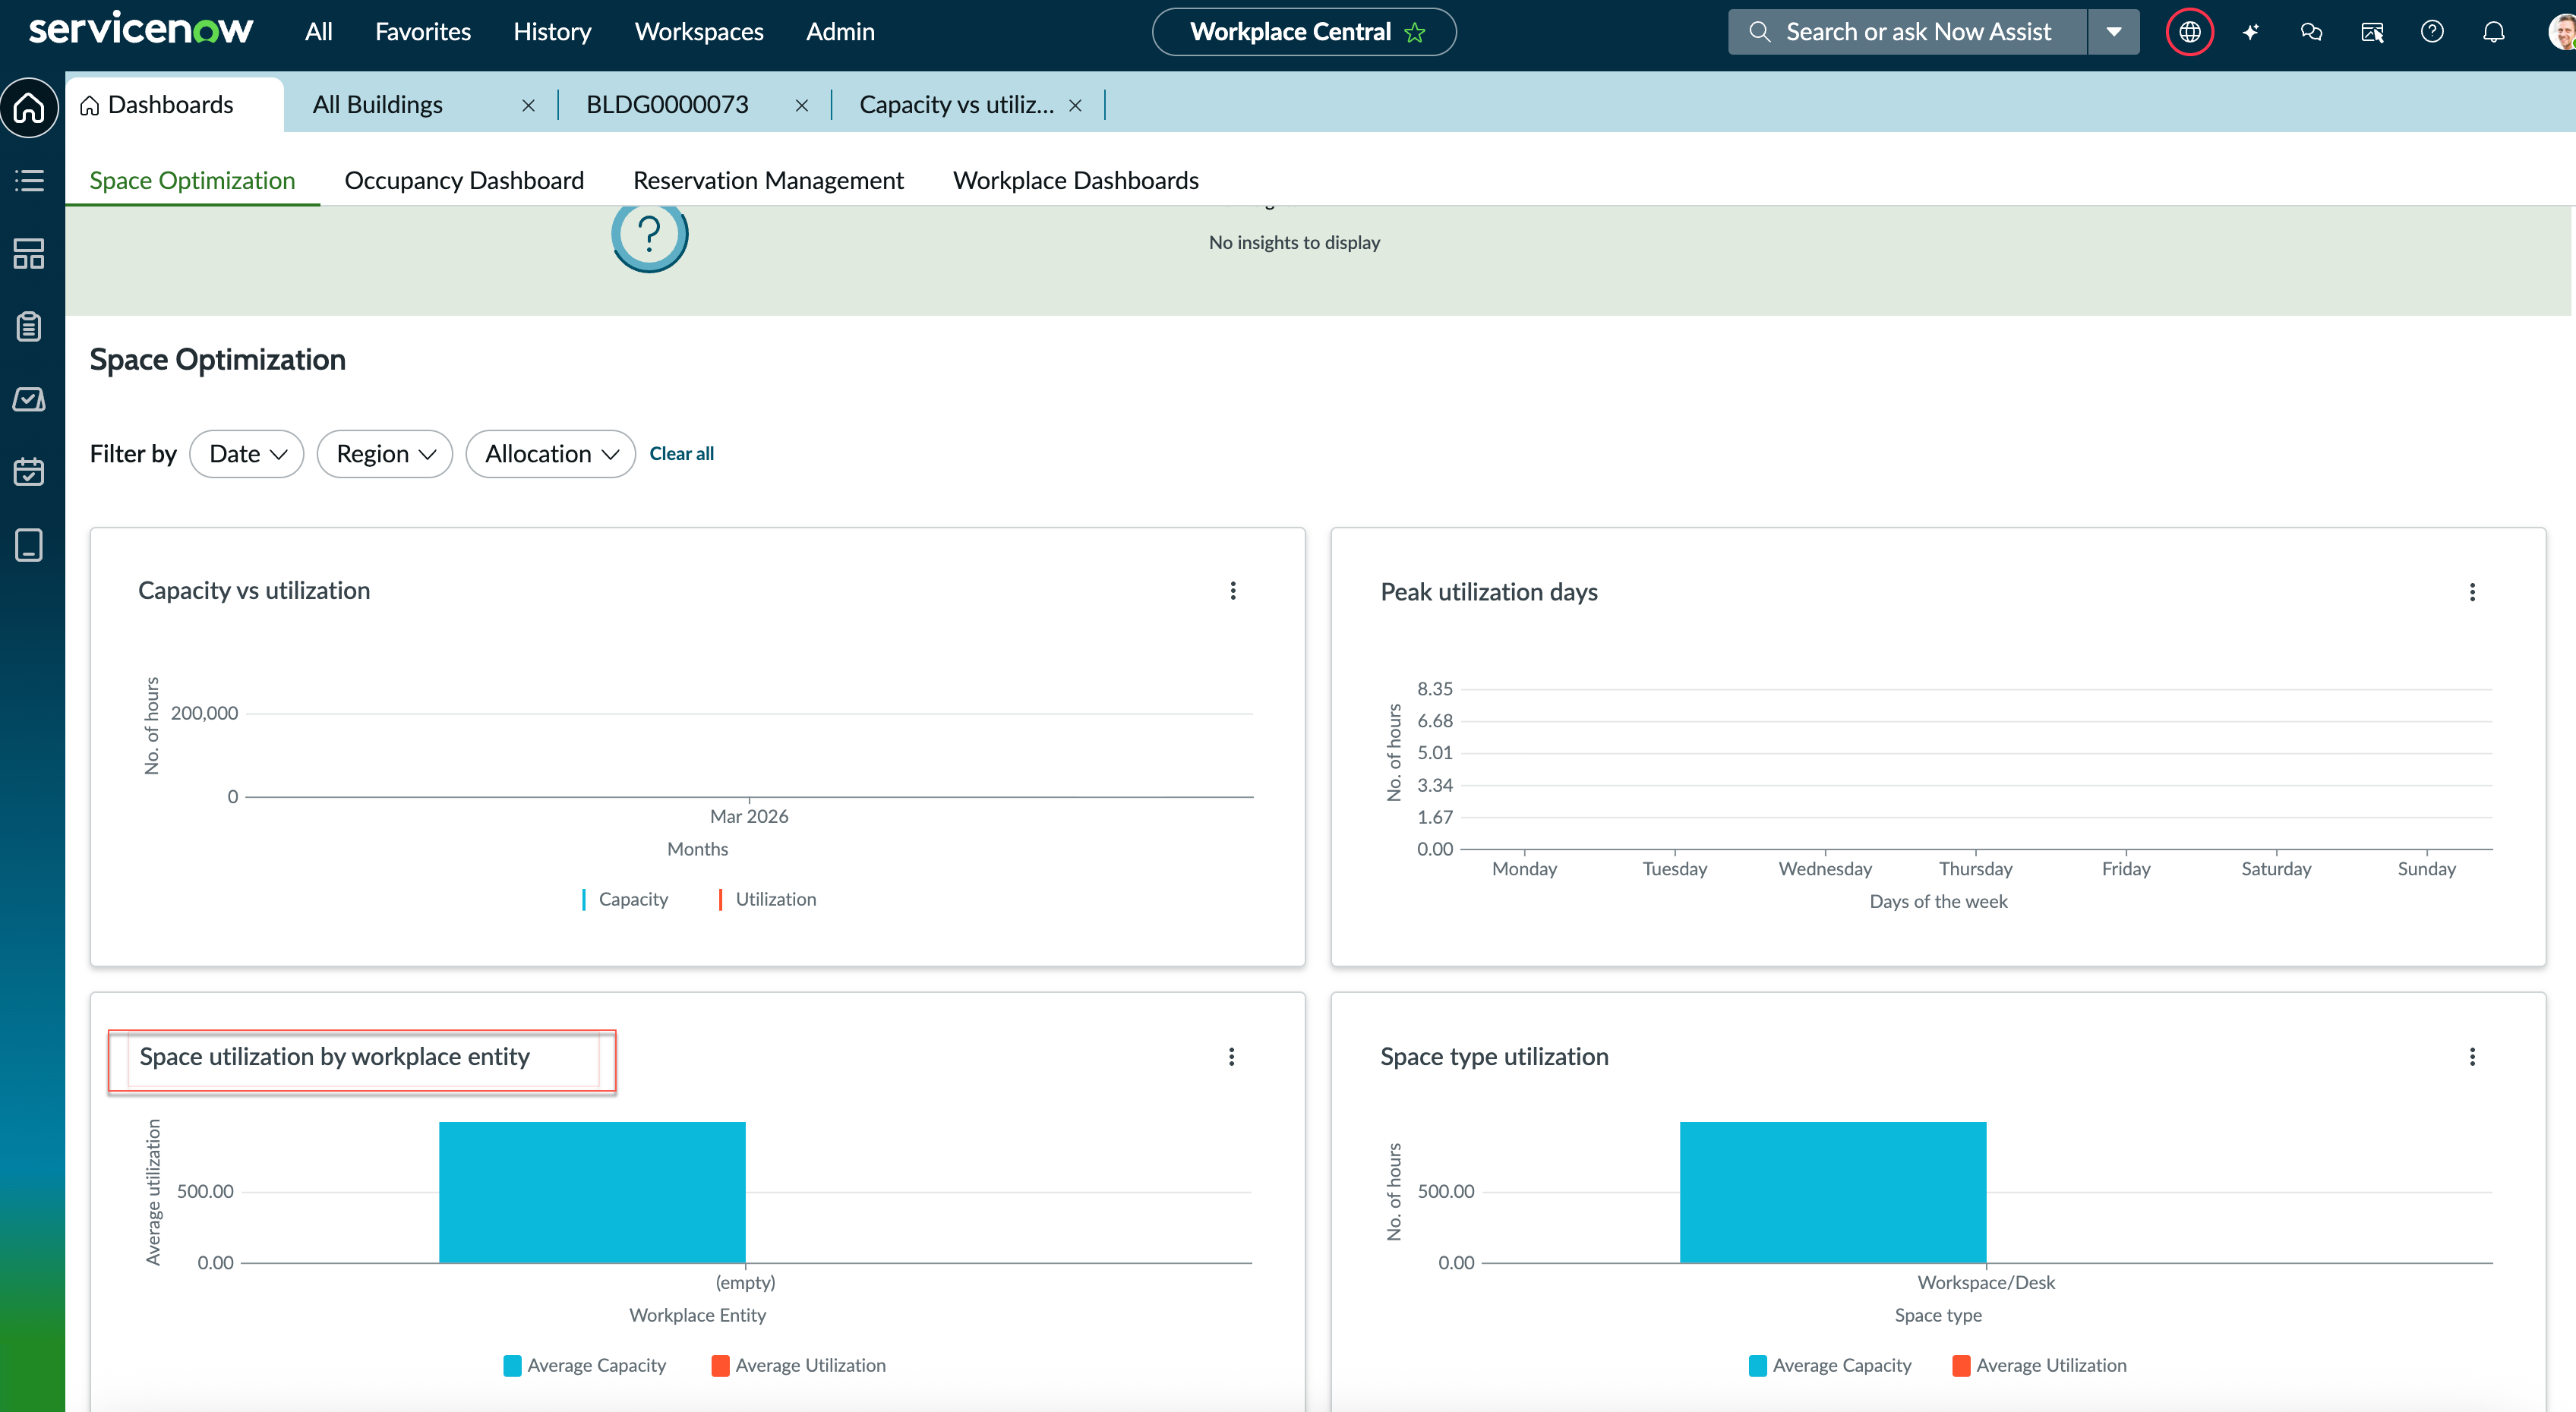Open the Workspaces menu
This screenshot has width=2576, height=1412.
pos(699,32)
